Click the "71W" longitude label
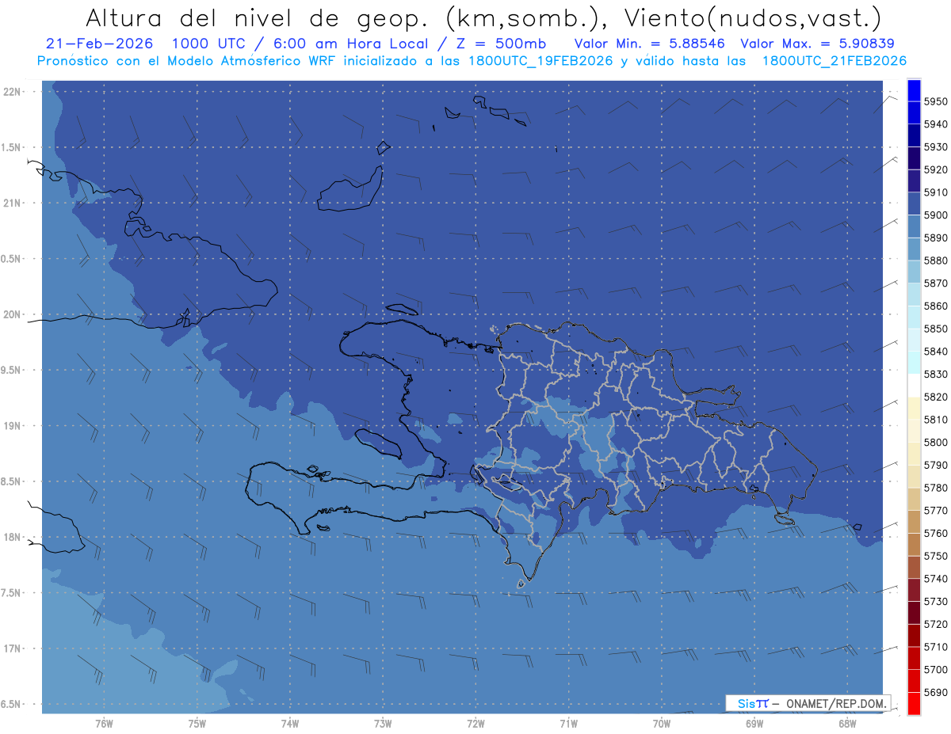 [x=568, y=724]
